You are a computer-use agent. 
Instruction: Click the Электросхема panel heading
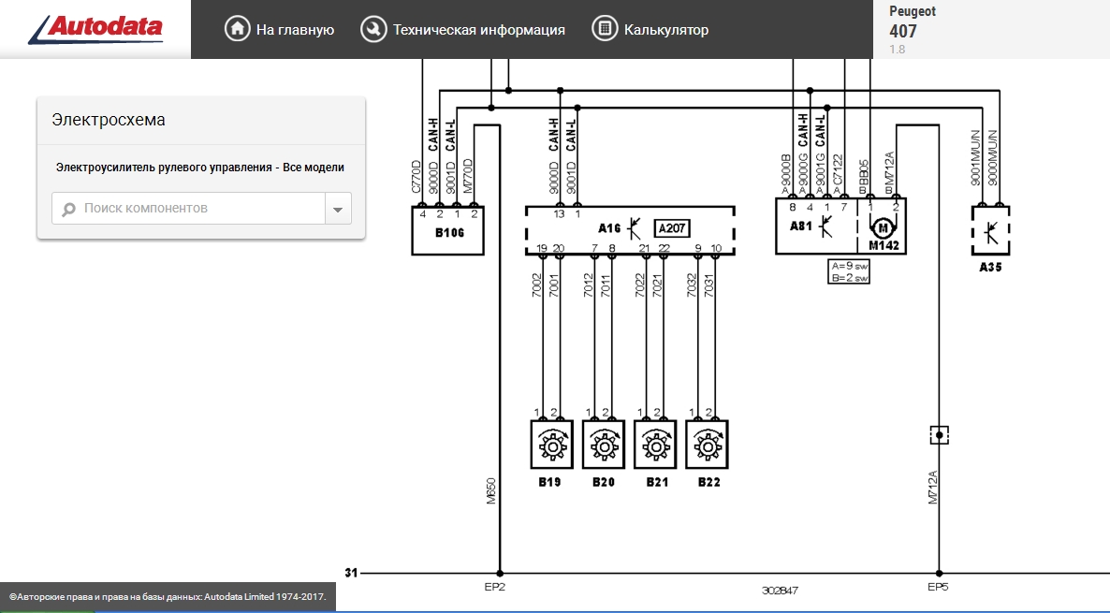(x=109, y=120)
